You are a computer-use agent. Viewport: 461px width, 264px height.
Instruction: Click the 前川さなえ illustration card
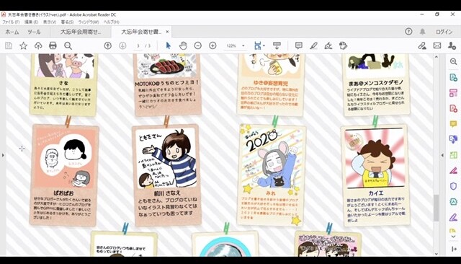(167, 175)
